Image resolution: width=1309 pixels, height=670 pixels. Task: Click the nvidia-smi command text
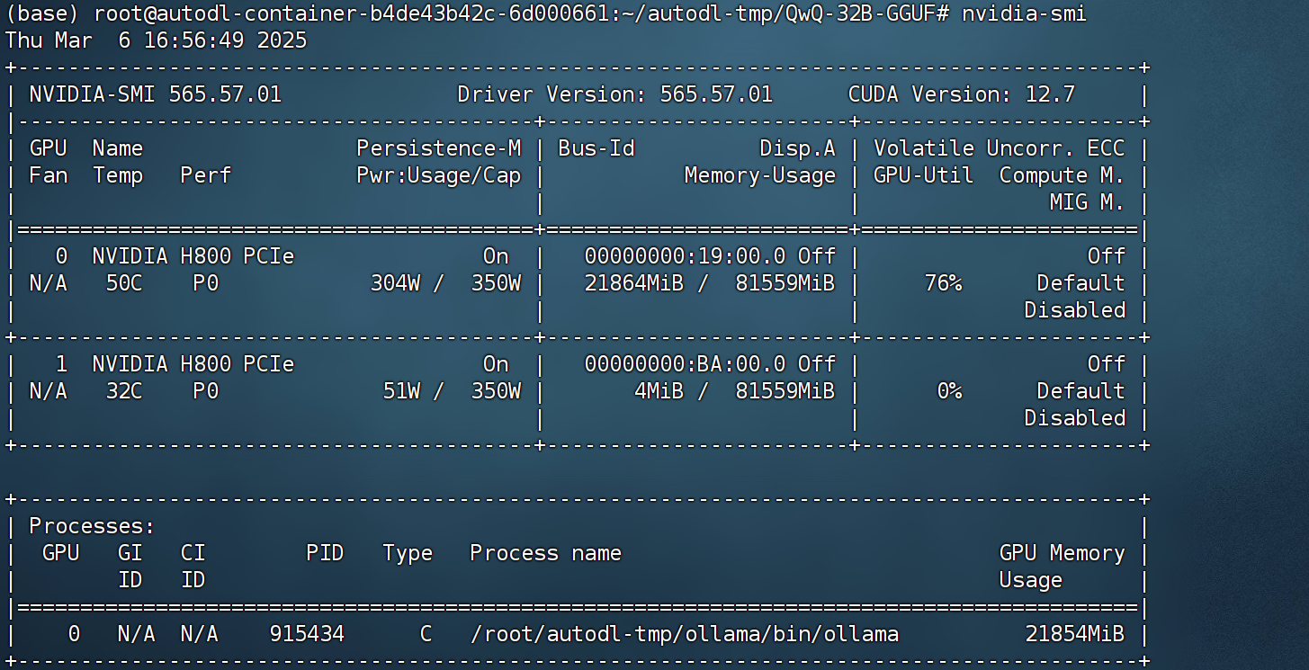[1024, 14]
